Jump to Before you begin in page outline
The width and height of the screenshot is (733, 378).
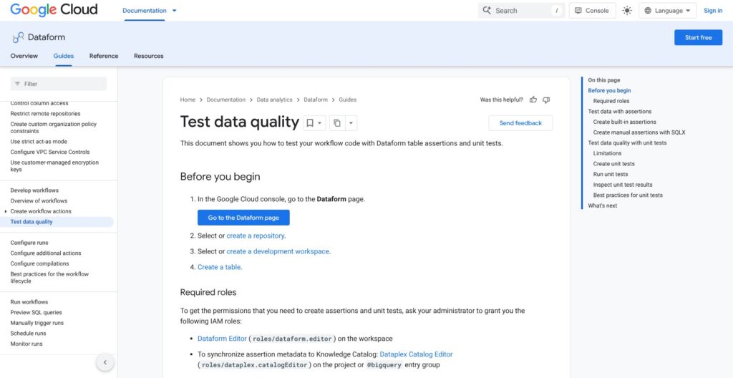pyautogui.click(x=609, y=91)
